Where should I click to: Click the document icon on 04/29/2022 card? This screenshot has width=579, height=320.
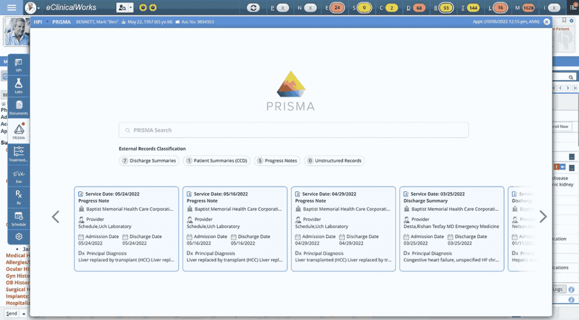pyautogui.click(x=297, y=194)
